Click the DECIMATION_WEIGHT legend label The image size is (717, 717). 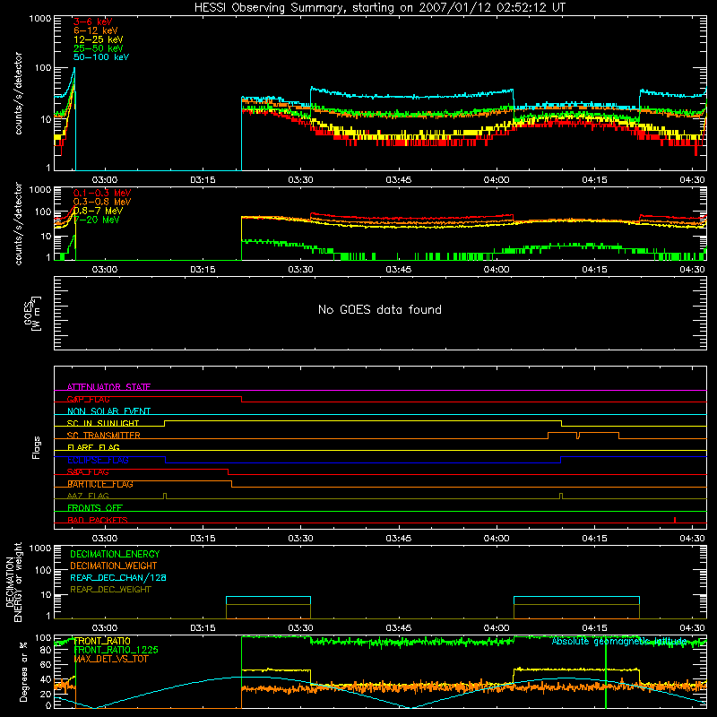point(114,566)
